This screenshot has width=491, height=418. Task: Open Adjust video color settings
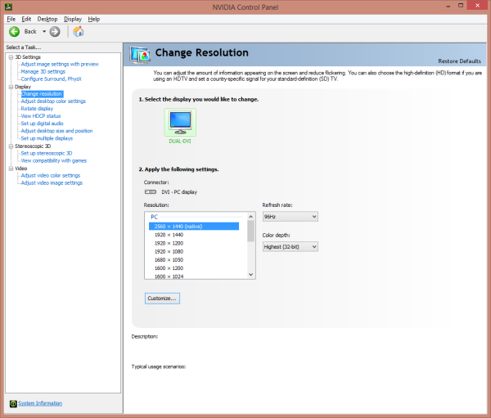(51, 176)
